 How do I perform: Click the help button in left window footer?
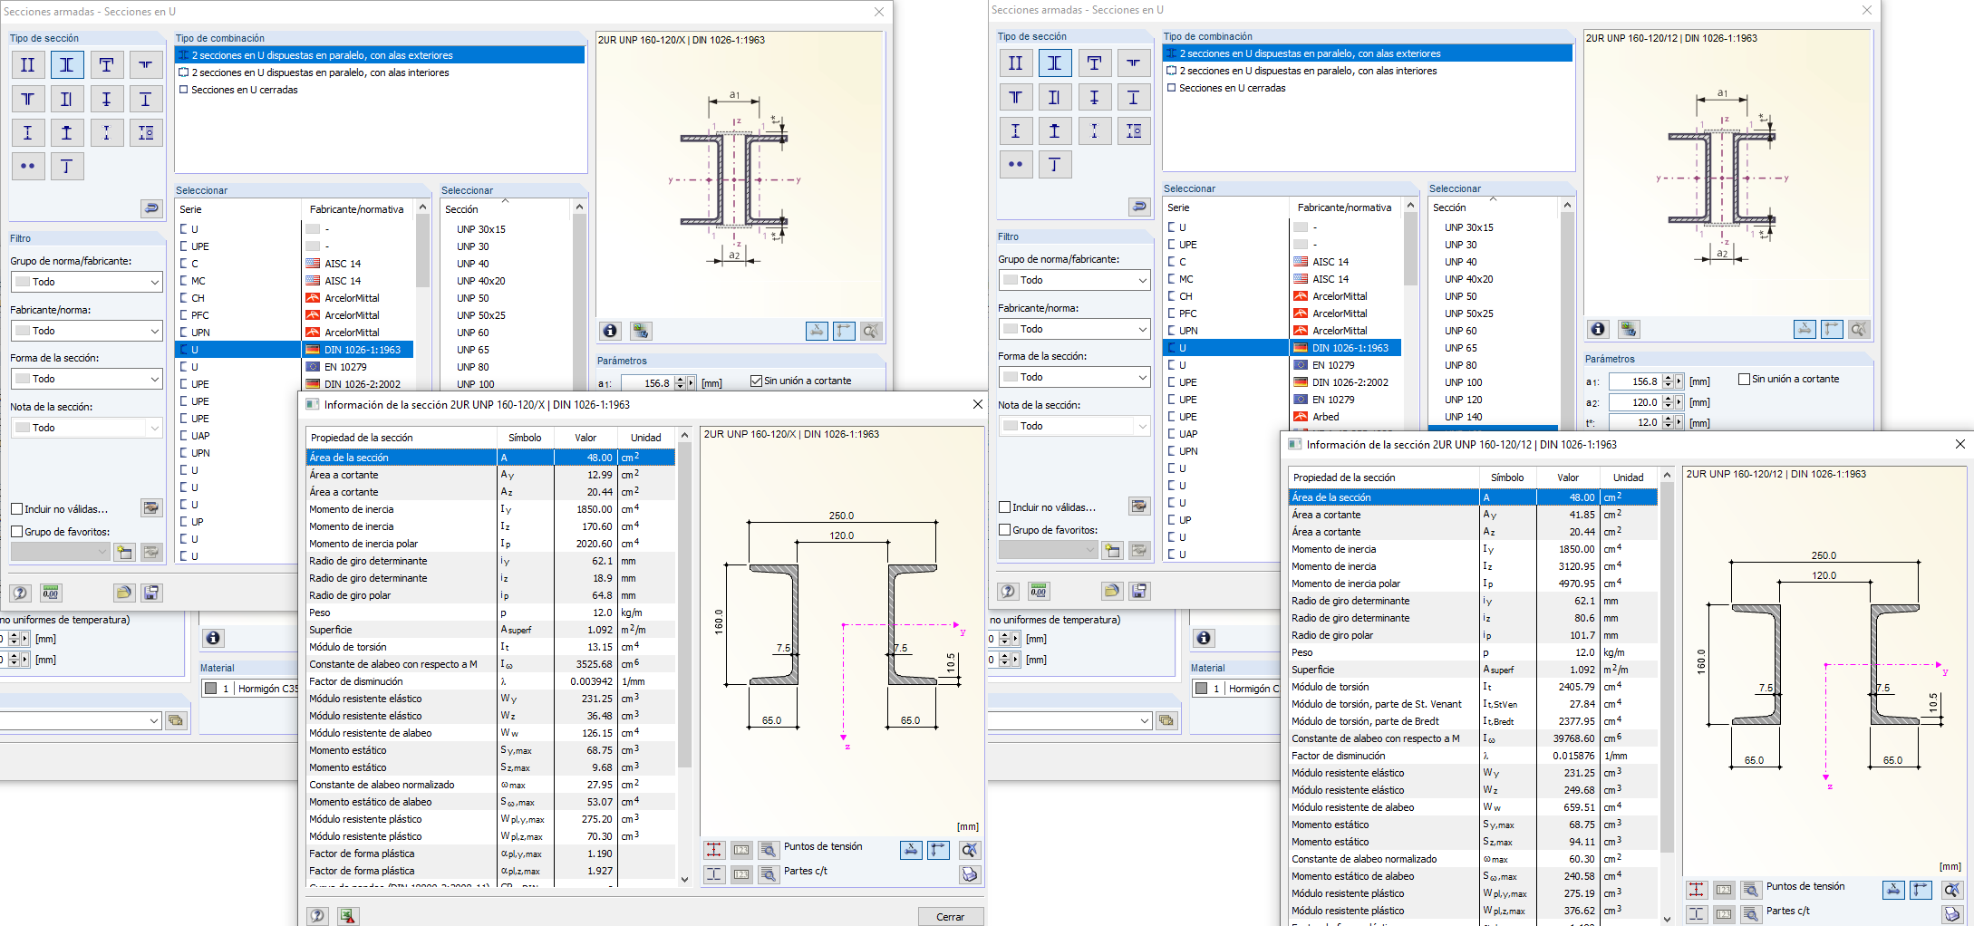click(x=20, y=593)
